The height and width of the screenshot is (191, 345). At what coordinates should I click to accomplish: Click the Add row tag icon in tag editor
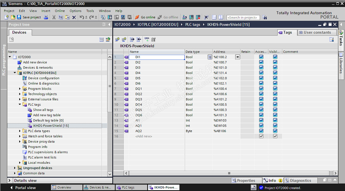point(124,39)
